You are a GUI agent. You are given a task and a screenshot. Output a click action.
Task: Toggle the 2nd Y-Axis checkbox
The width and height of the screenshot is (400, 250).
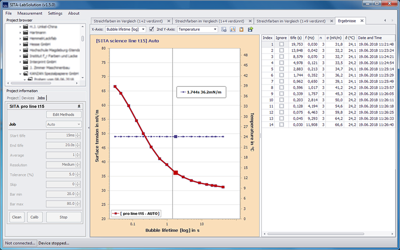(152, 29)
